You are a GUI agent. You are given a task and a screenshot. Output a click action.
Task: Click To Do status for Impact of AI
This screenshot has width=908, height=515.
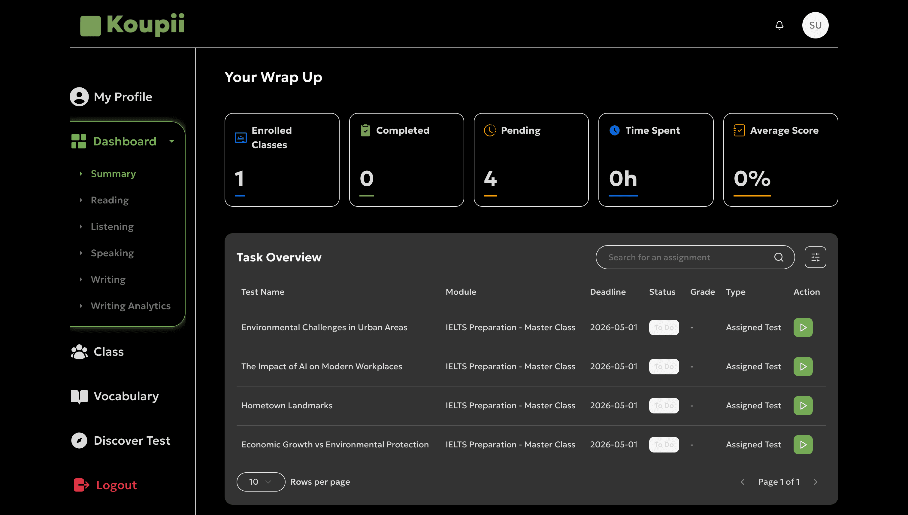coord(664,367)
